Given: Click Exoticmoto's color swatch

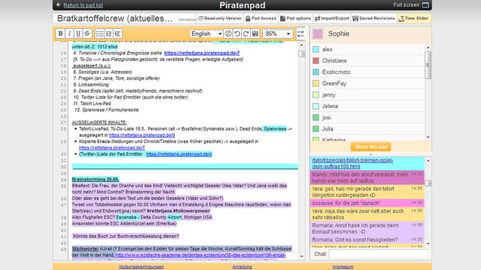Looking at the screenshot, I should 316,72.
